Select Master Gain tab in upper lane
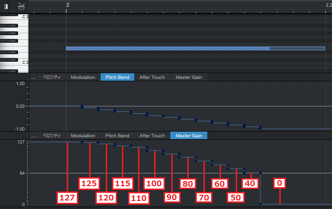Viewport: 332px width, 209px height. [188, 77]
